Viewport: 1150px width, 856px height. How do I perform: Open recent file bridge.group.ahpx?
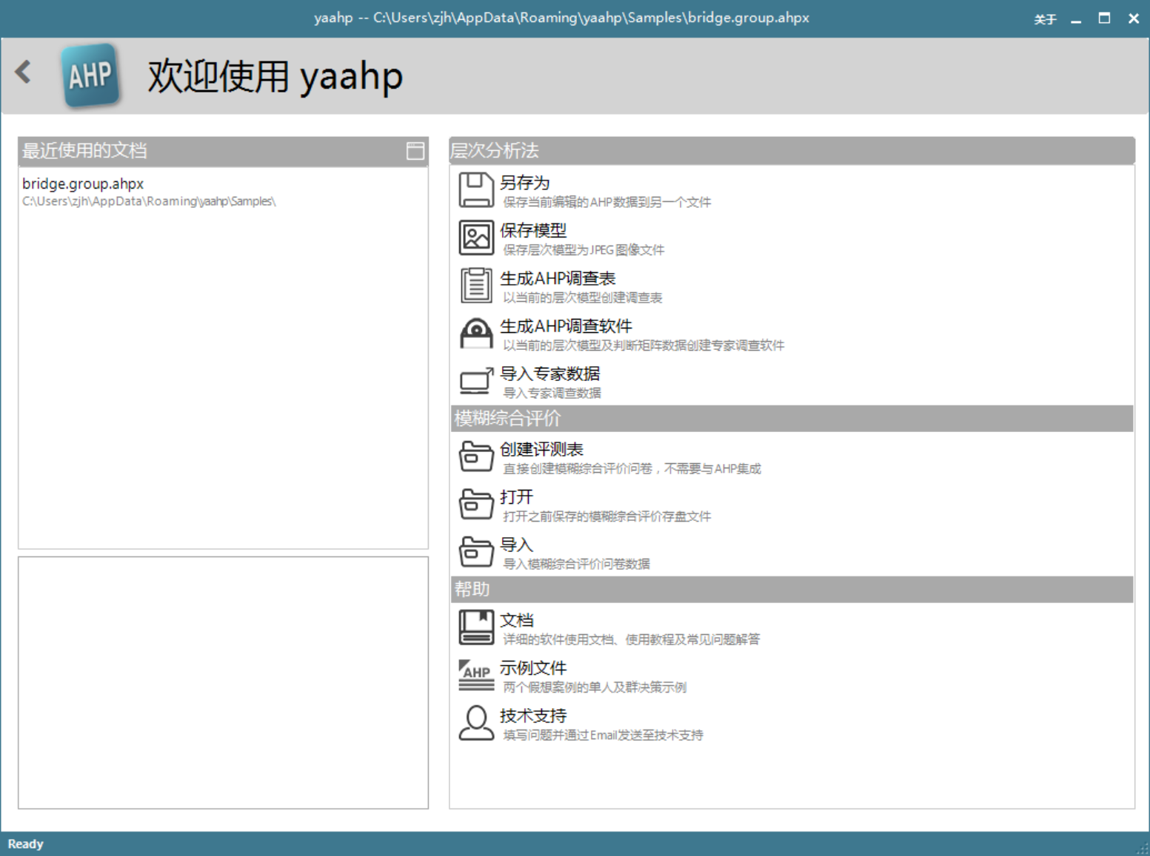83,183
